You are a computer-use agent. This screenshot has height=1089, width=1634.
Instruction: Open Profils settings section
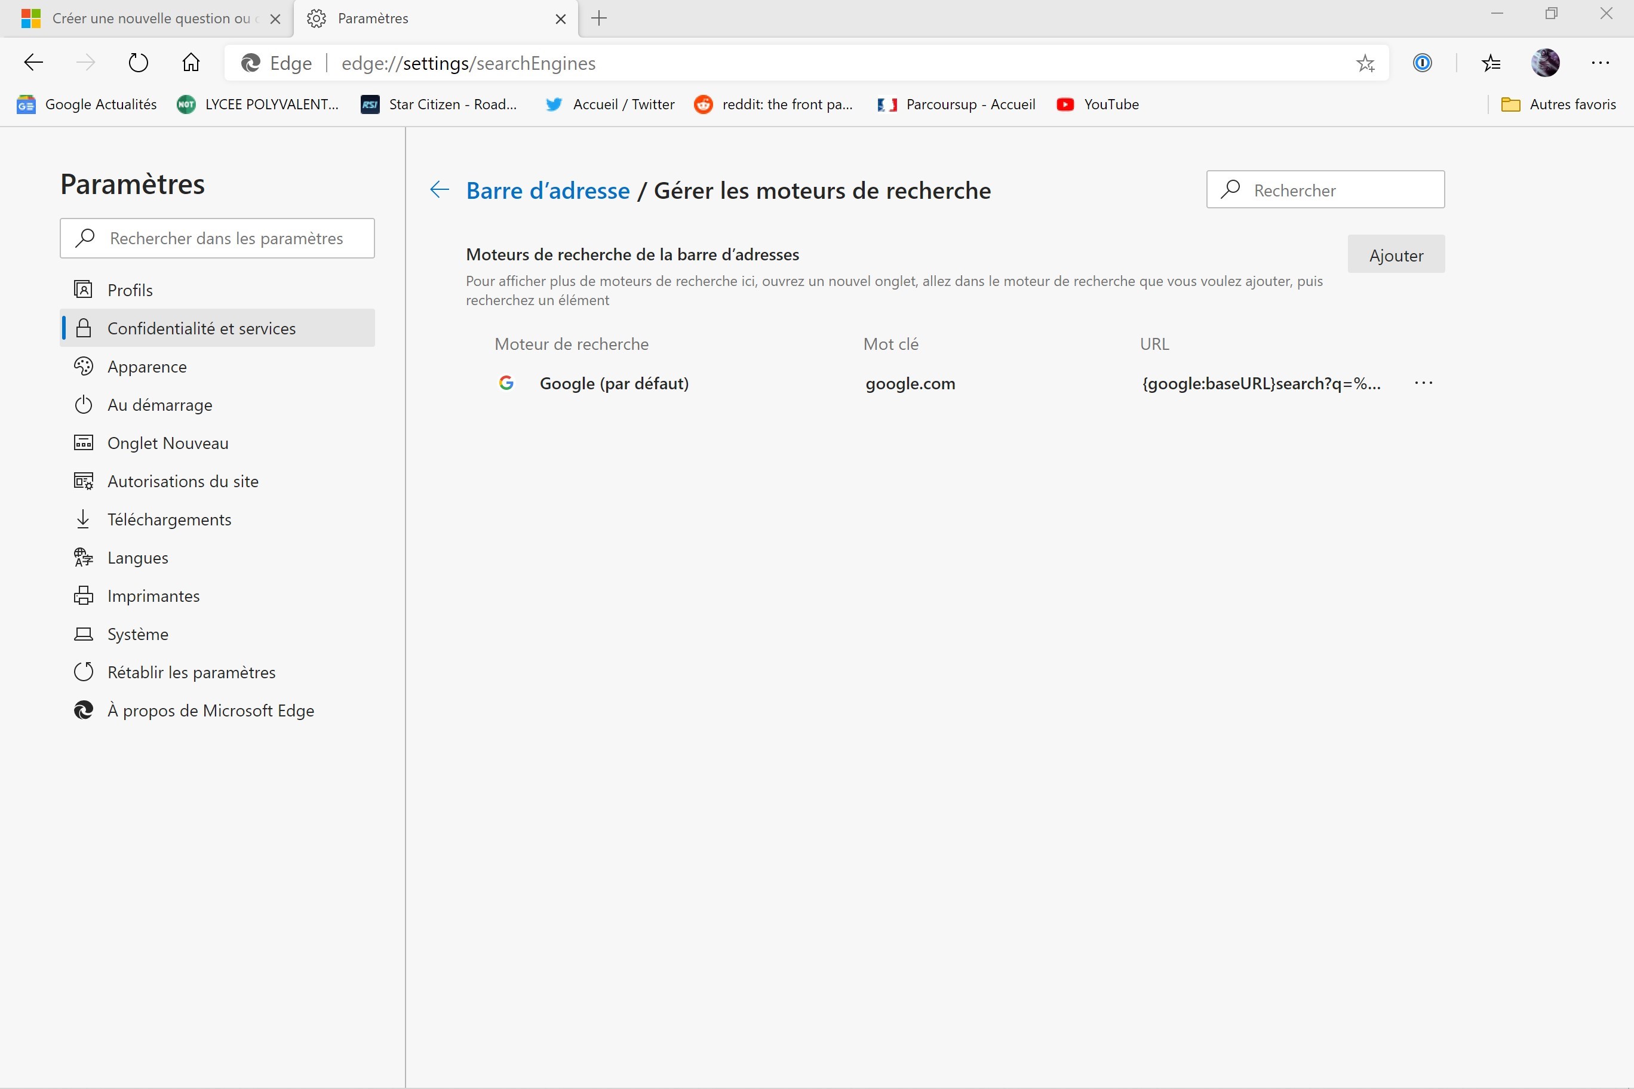point(217,290)
